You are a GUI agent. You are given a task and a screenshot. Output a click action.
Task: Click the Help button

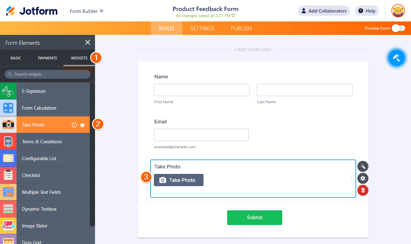point(367,11)
